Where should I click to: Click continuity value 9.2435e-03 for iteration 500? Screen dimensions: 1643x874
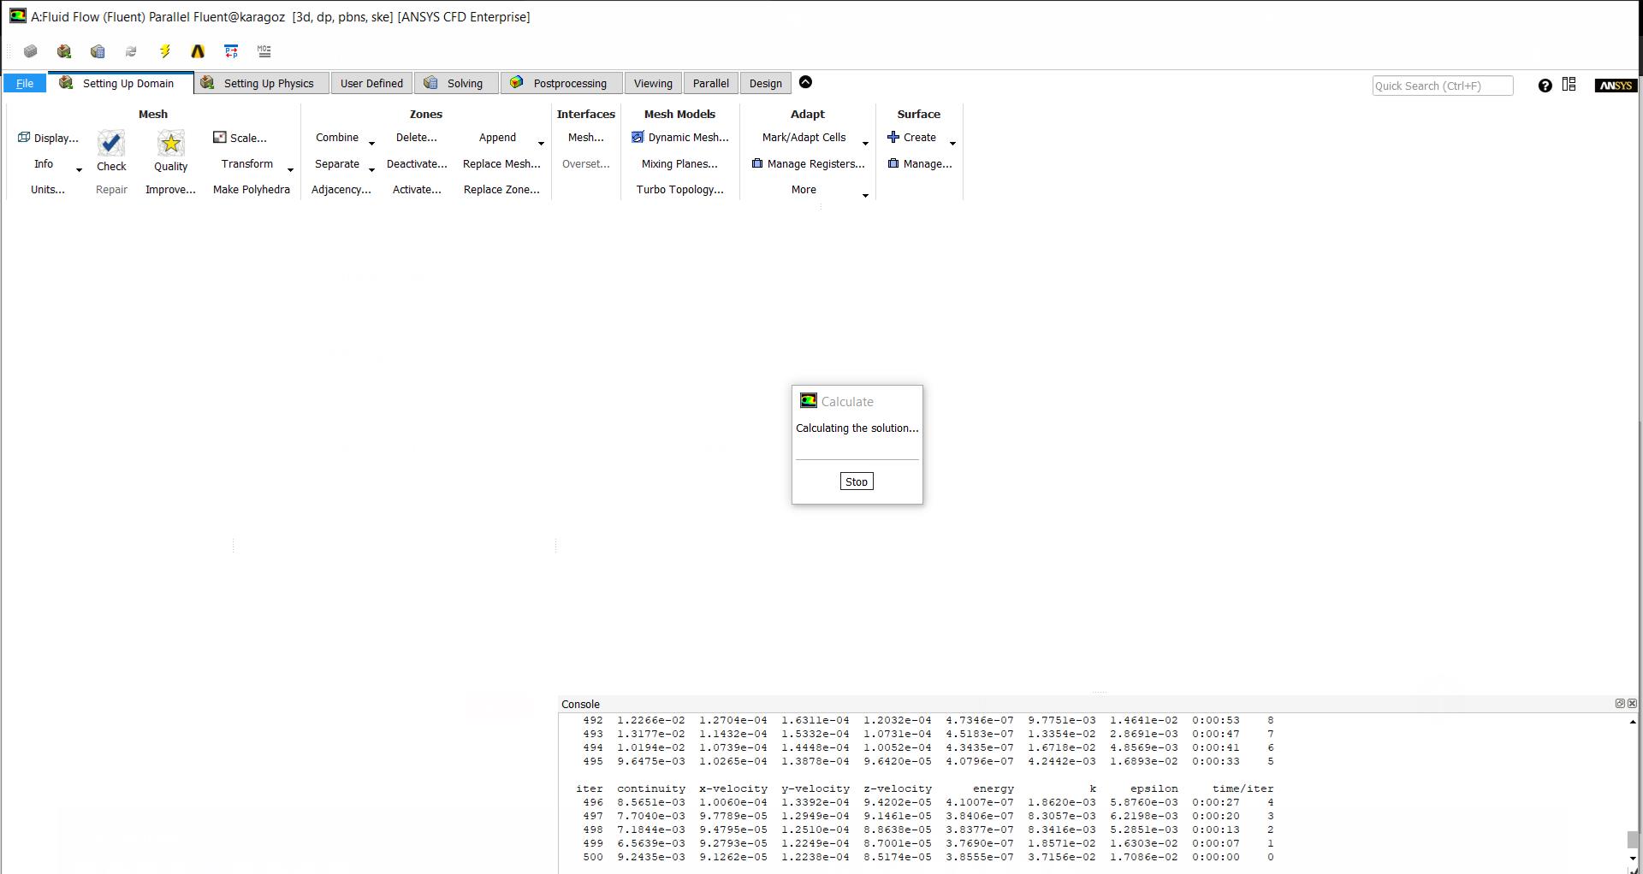[651, 857]
